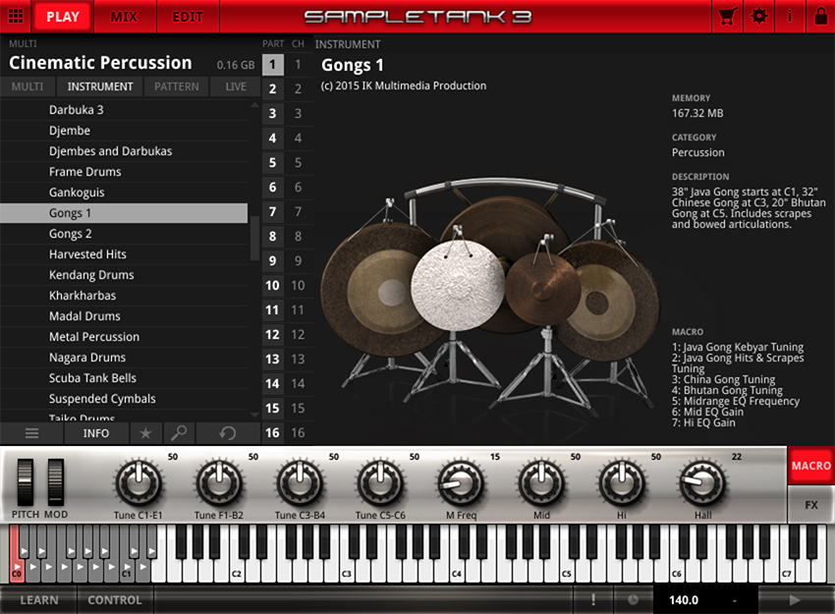The height and width of the screenshot is (614, 835).
Task: Click the list scroll-up arrow
Action: (x=254, y=105)
